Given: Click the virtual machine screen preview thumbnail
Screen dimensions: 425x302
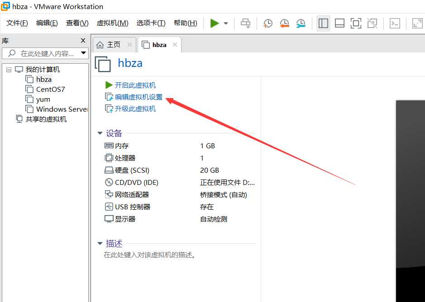Looking at the screenshot, I should click(411, 201).
